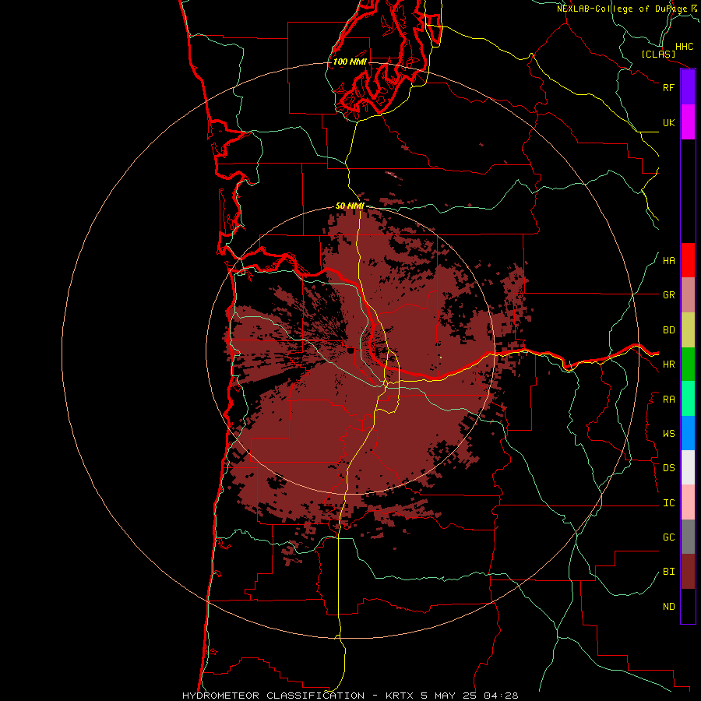Click the GR pink-brown legend swatch
Viewport: 701px width, 701px height.
tap(688, 295)
